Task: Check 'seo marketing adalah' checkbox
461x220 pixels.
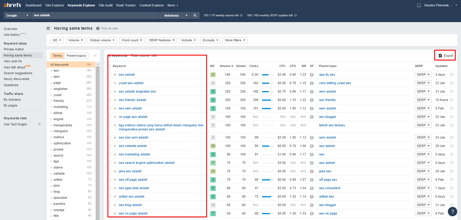Action: coord(109,155)
